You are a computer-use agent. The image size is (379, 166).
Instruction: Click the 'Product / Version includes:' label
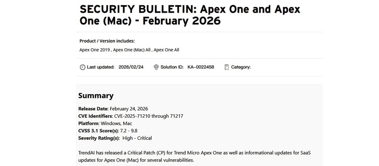click(x=107, y=41)
